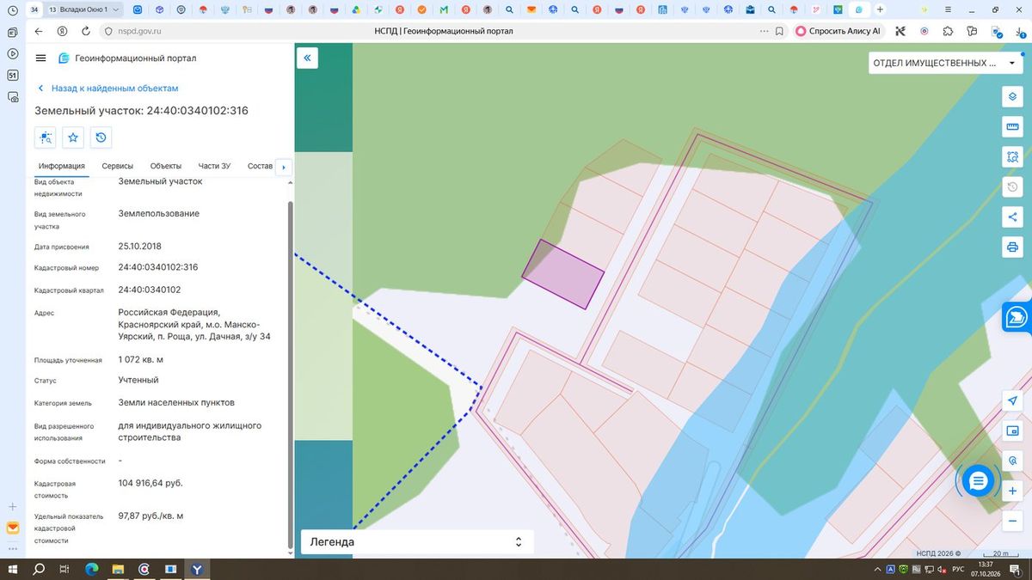Click the highlighted purple land parcel
Screen dimensions: 1032x580
(x=562, y=275)
